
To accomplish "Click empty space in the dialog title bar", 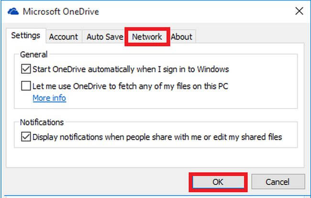I will tap(191, 11).
